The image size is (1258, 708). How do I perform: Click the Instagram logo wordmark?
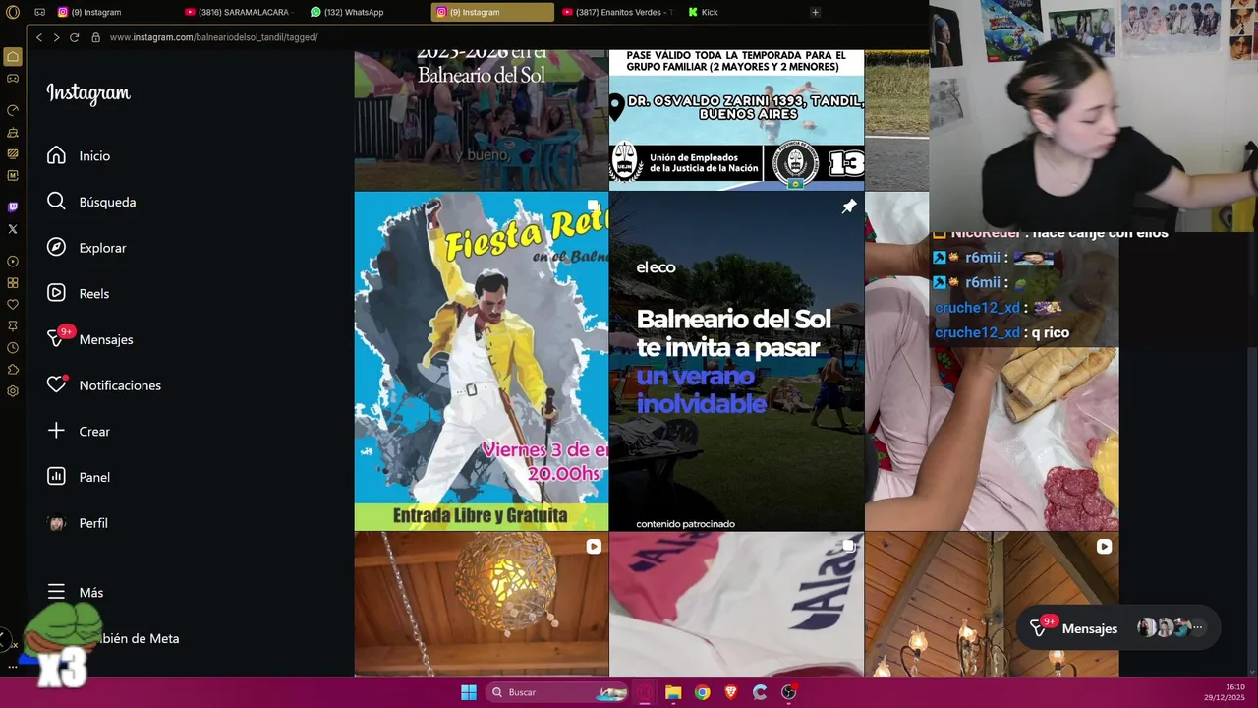coord(88,93)
